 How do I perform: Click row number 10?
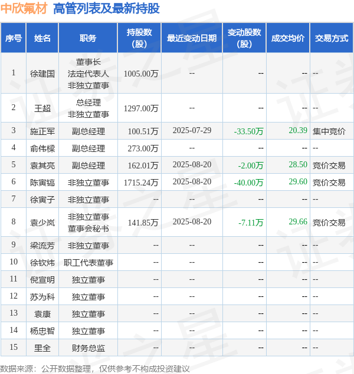[x=14, y=262]
